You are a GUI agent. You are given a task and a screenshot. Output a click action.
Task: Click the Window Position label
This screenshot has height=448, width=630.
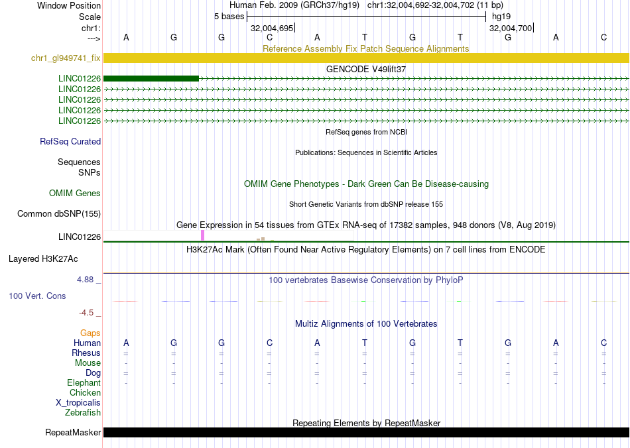(69, 5)
